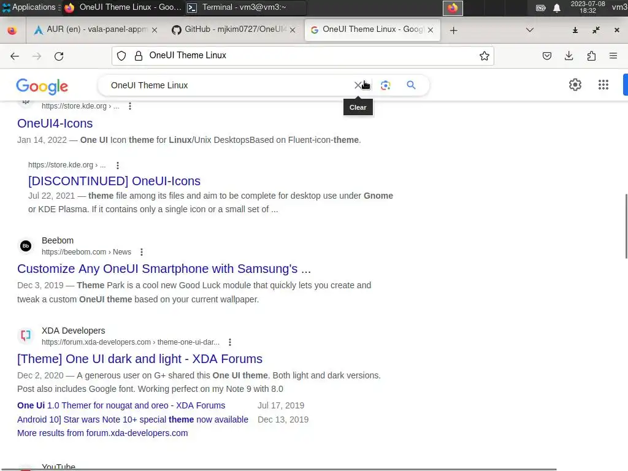Click the Google logo
Screen dimensions: 628x471
pos(42,86)
